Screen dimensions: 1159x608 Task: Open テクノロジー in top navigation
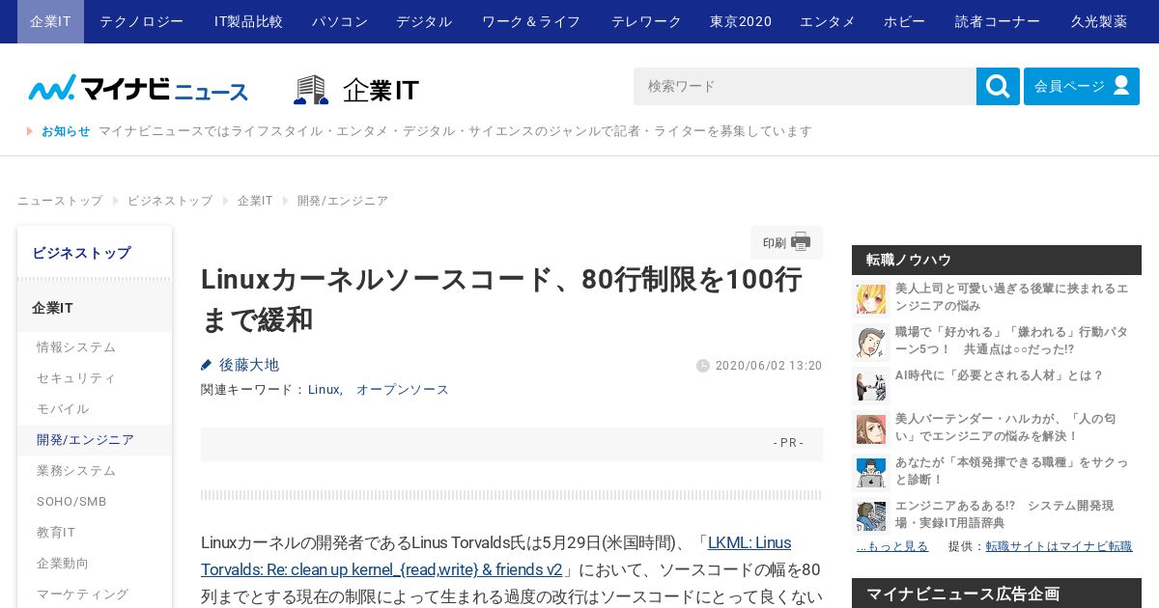coord(141,21)
